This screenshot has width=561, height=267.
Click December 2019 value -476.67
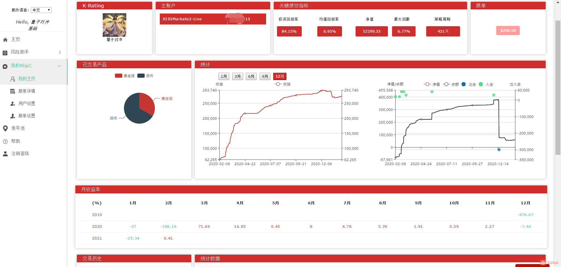[x=525, y=215]
